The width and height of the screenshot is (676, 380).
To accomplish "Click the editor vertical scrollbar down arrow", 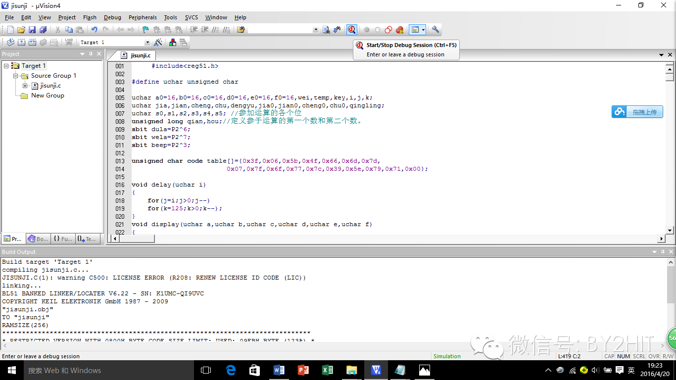I will click(x=670, y=230).
